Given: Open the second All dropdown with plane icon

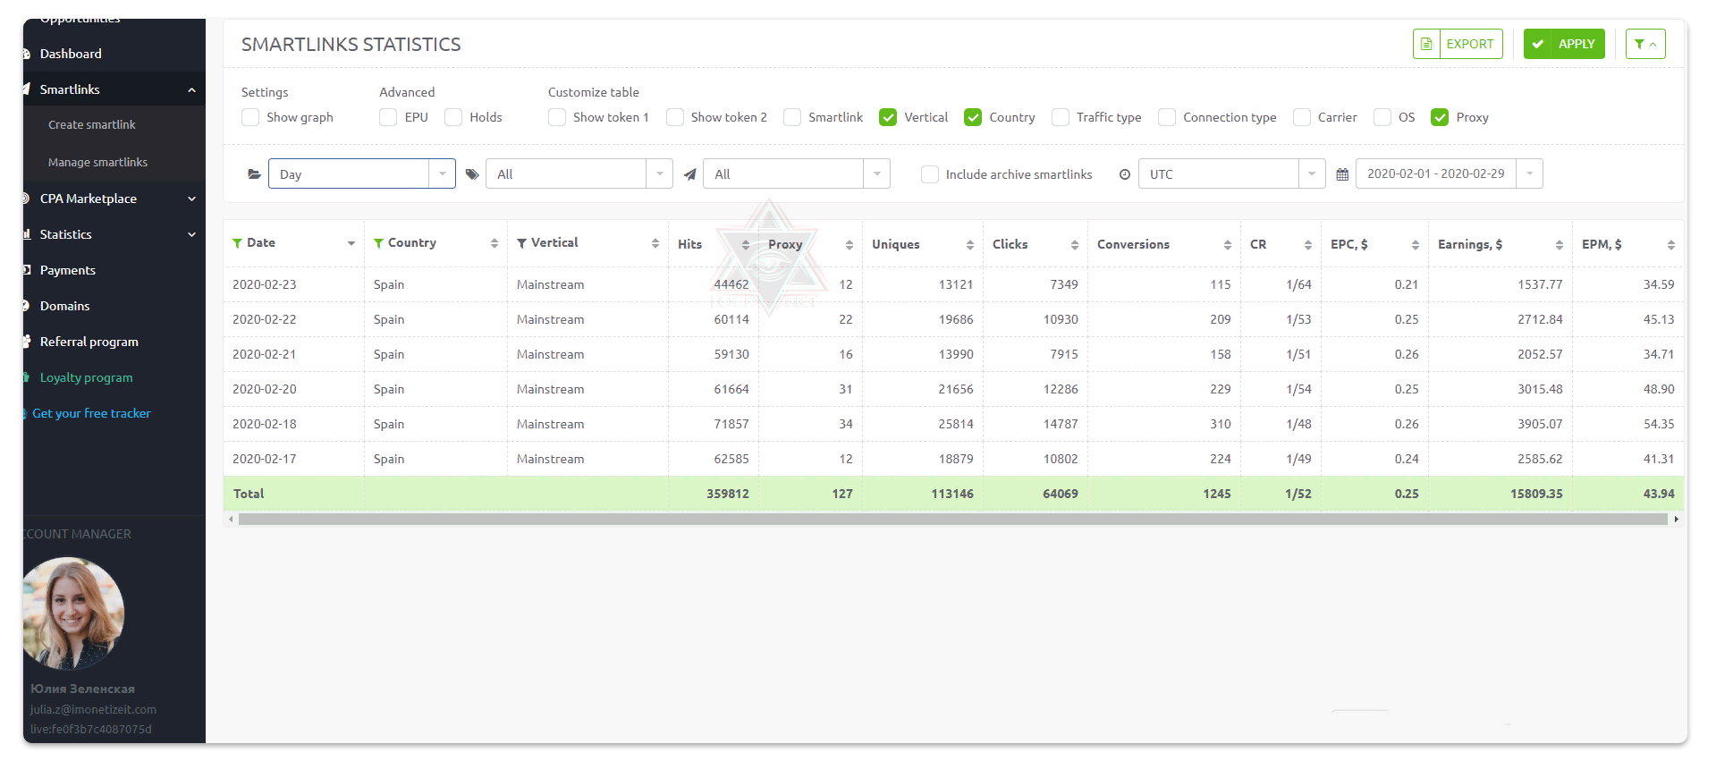Looking at the screenshot, I should pyautogui.click(x=797, y=173).
